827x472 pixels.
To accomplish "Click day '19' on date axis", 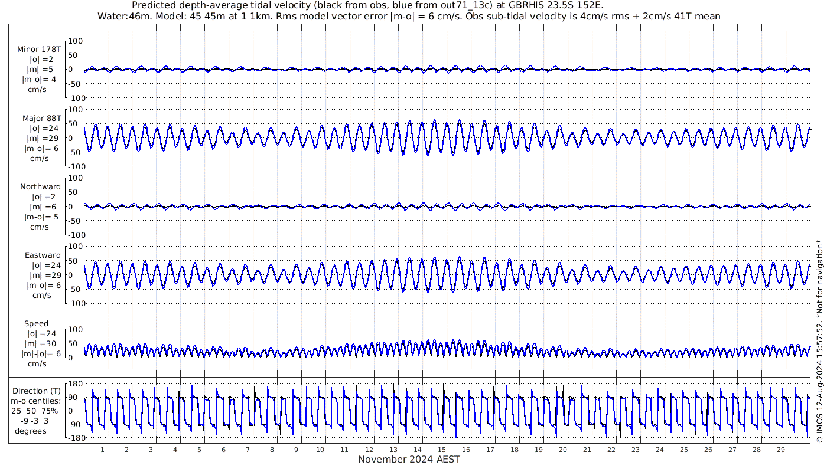I will tap(538, 450).
